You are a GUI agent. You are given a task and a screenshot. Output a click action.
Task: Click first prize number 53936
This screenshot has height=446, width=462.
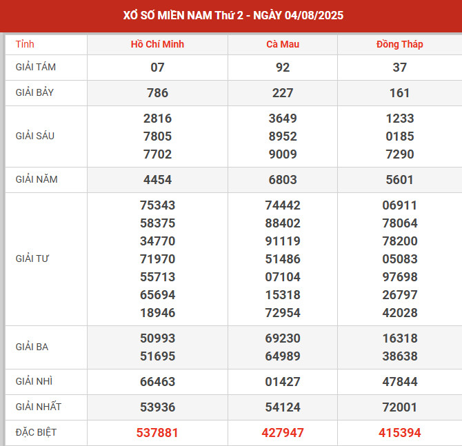click(x=157, y=407)
